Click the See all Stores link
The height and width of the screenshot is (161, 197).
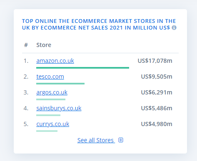pyautogui.click(x=96, y=140)
